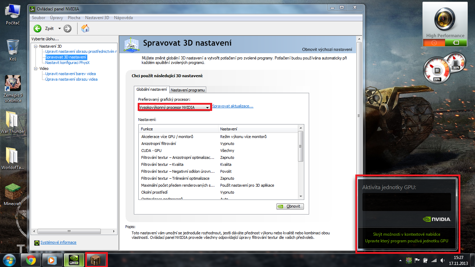Collapse the Nastavení 3D tree node
Viewport: 475px width, 267px height.
pos(36,46)
